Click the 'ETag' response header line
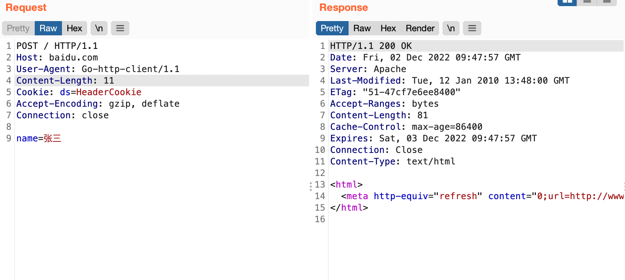 click(395, 92)
